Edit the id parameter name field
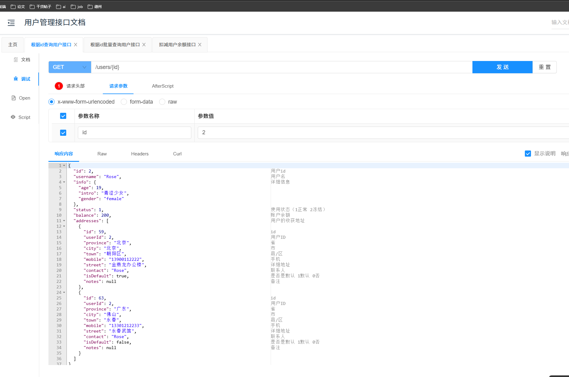Viewport: 569px width, 377px height. click(x=135, y=133)
